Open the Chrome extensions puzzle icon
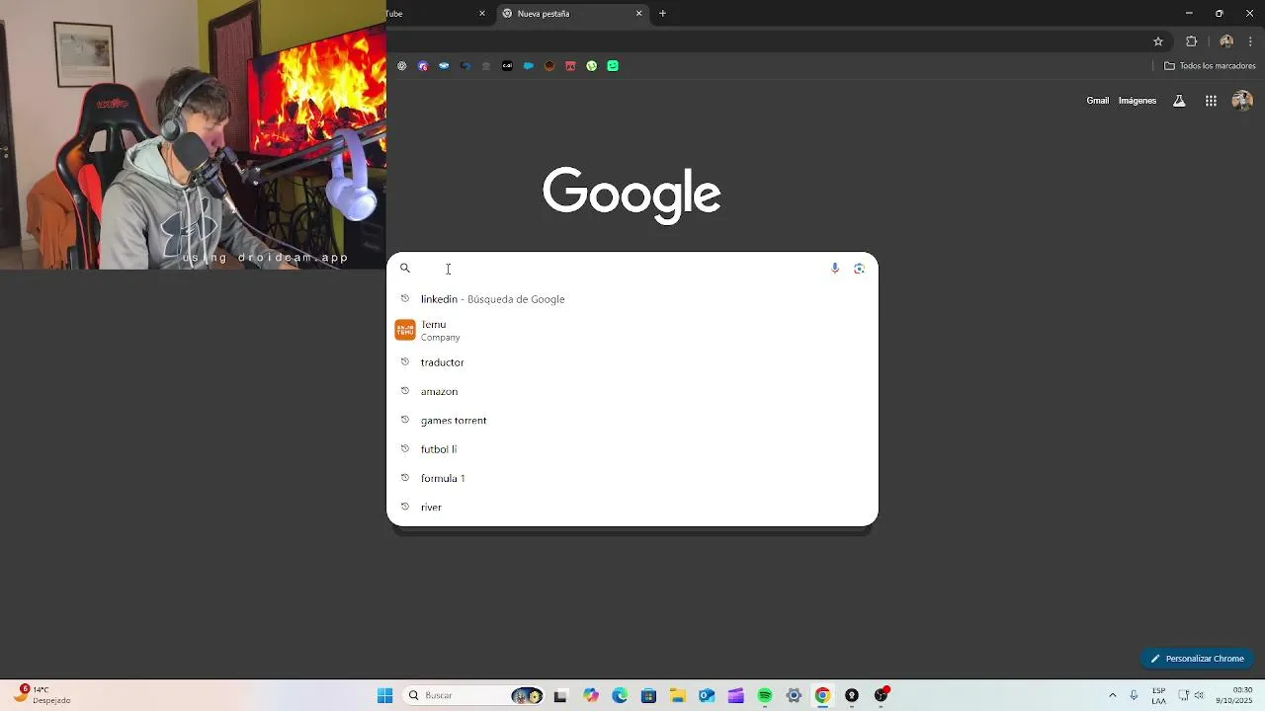Viewport: 1265px width, 711px height. (1191, 41)
